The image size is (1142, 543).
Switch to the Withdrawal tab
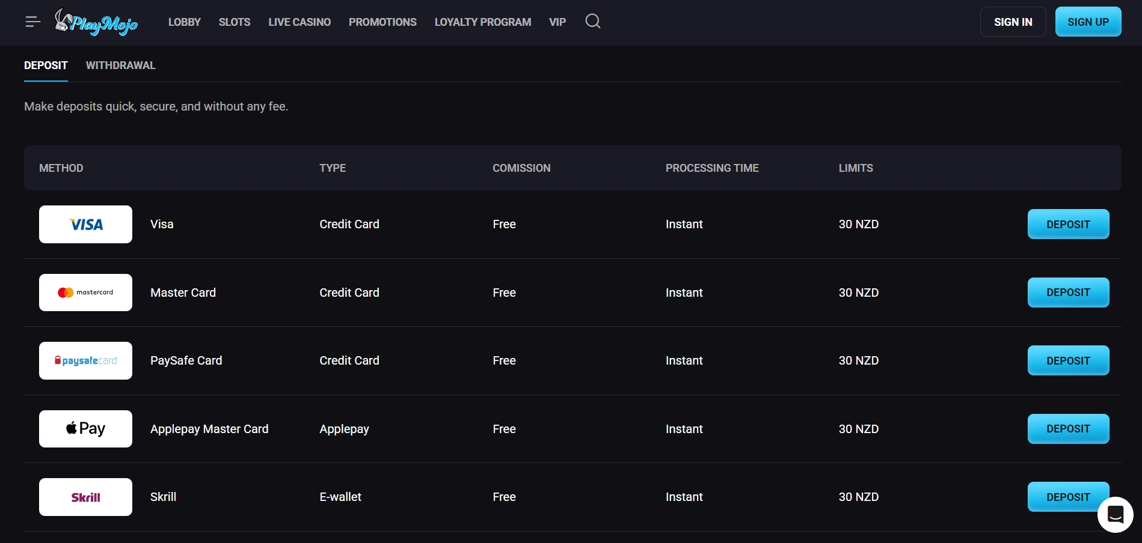click(x=120, y=65)
